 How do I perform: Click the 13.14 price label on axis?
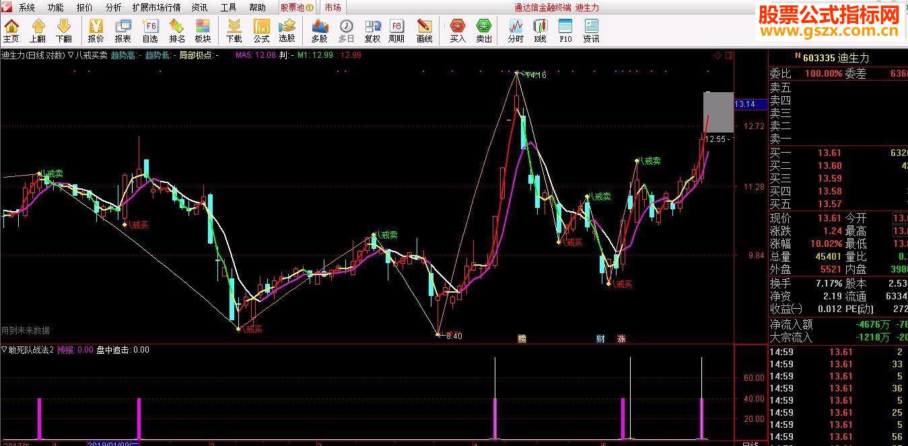pos(749,104)
